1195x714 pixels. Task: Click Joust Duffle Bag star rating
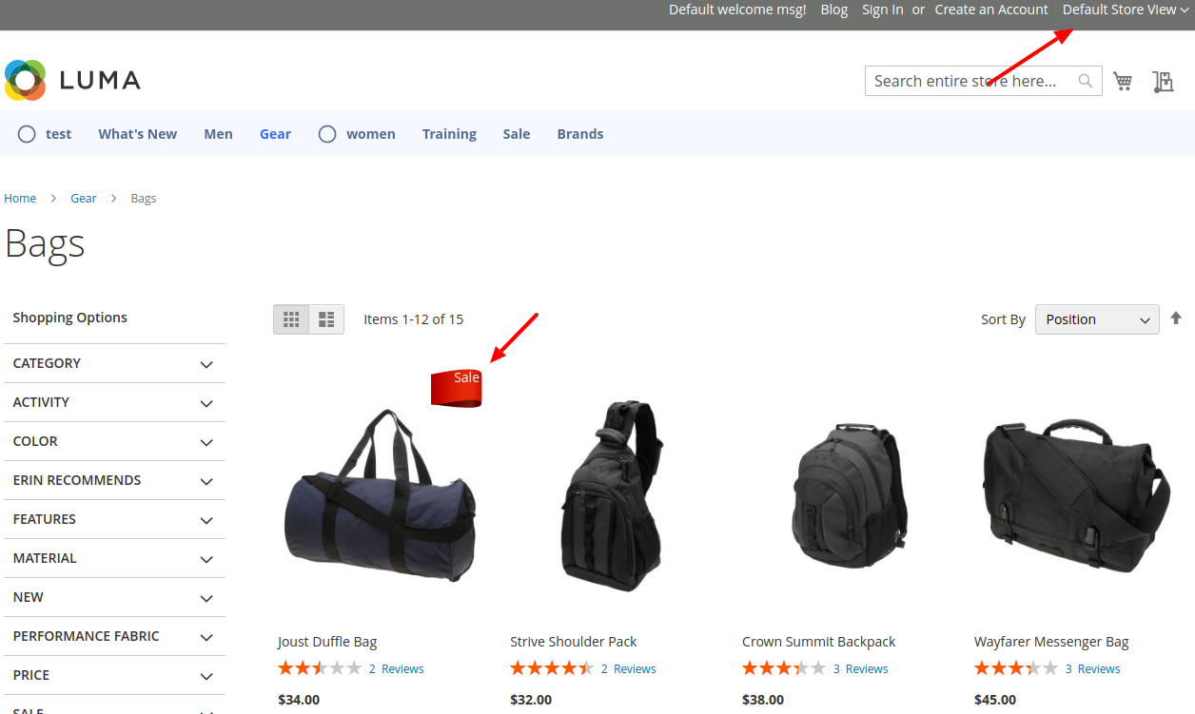(x=320, y=668)
